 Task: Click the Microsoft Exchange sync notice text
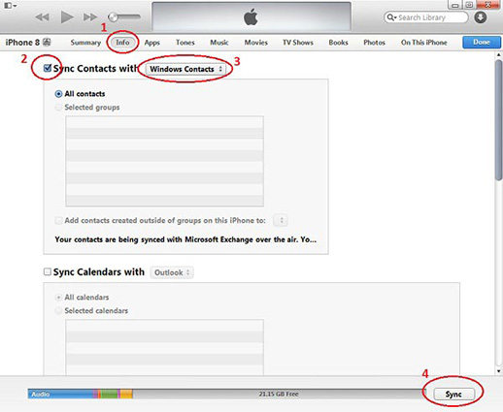[x=185, y=239]
